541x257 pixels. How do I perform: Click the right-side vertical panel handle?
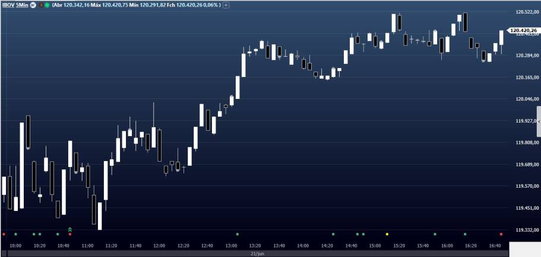tap(539, 121)
